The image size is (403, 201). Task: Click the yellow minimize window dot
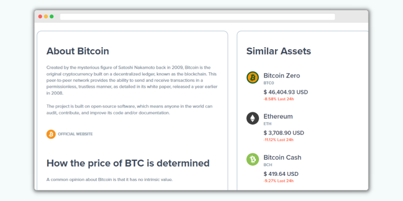pos(46,17)
